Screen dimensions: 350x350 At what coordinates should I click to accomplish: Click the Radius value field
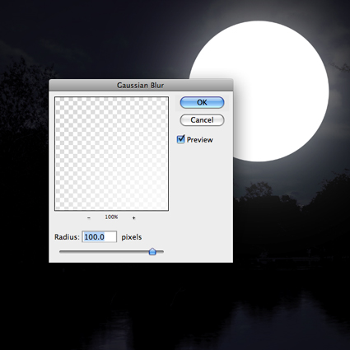(100, 236)
